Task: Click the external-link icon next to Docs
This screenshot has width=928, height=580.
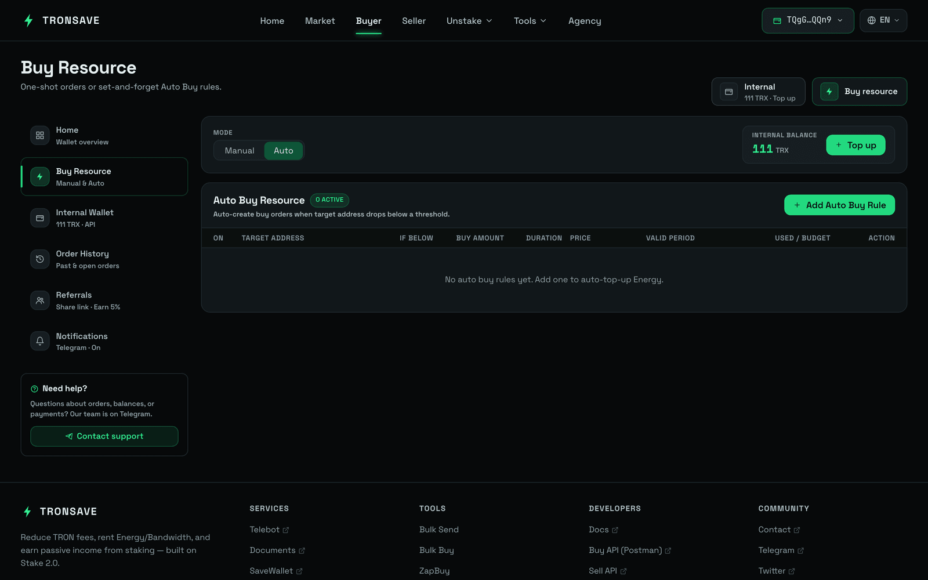Action: click(615, 530)
